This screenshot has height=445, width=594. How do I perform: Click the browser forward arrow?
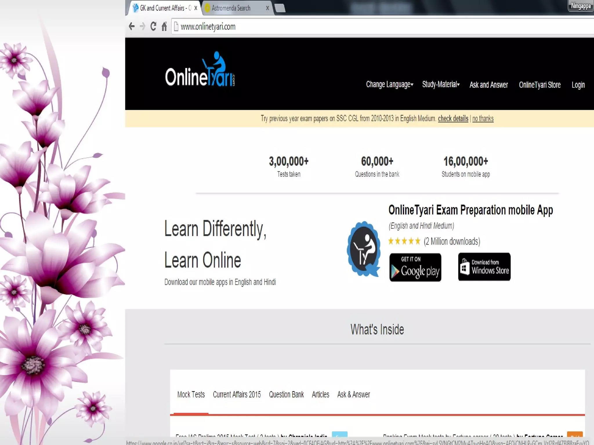[x=142, y=26]
